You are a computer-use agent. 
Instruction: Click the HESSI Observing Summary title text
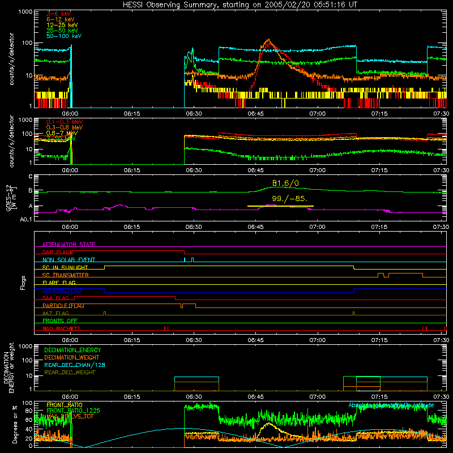(240, 5)
